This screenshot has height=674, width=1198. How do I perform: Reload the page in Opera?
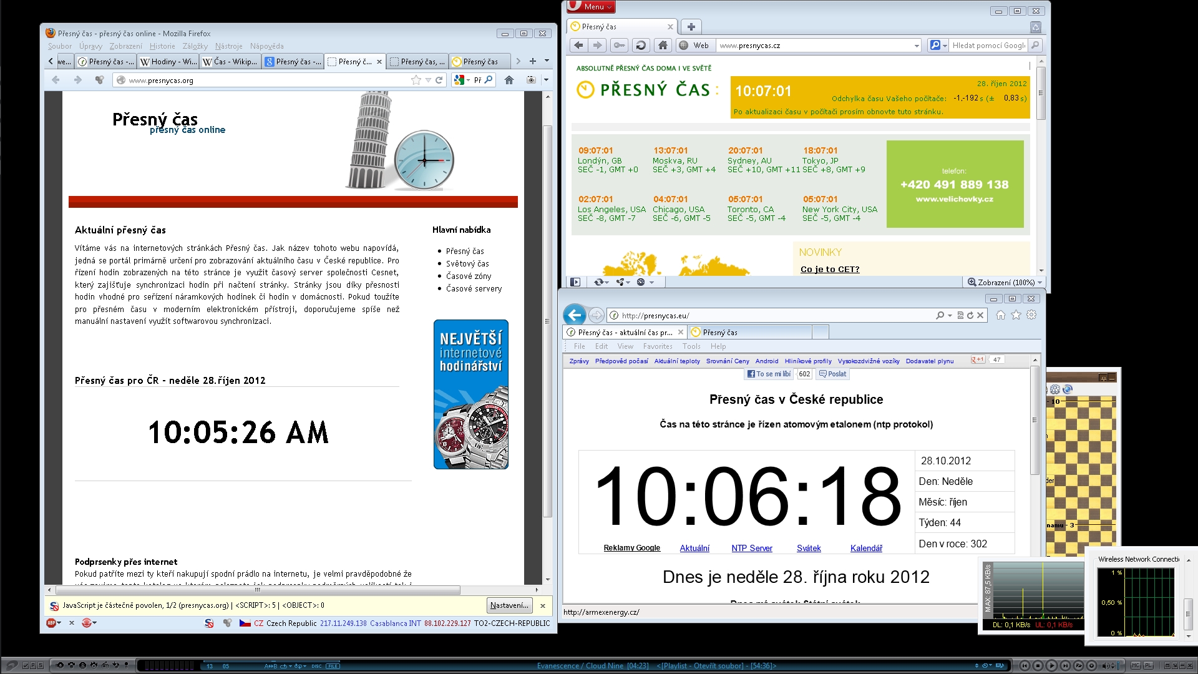click(x=640, y=46)
